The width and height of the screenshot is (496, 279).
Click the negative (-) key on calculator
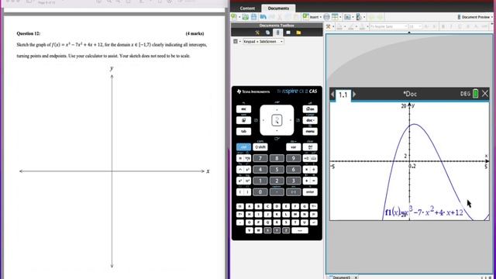[293, 192]
